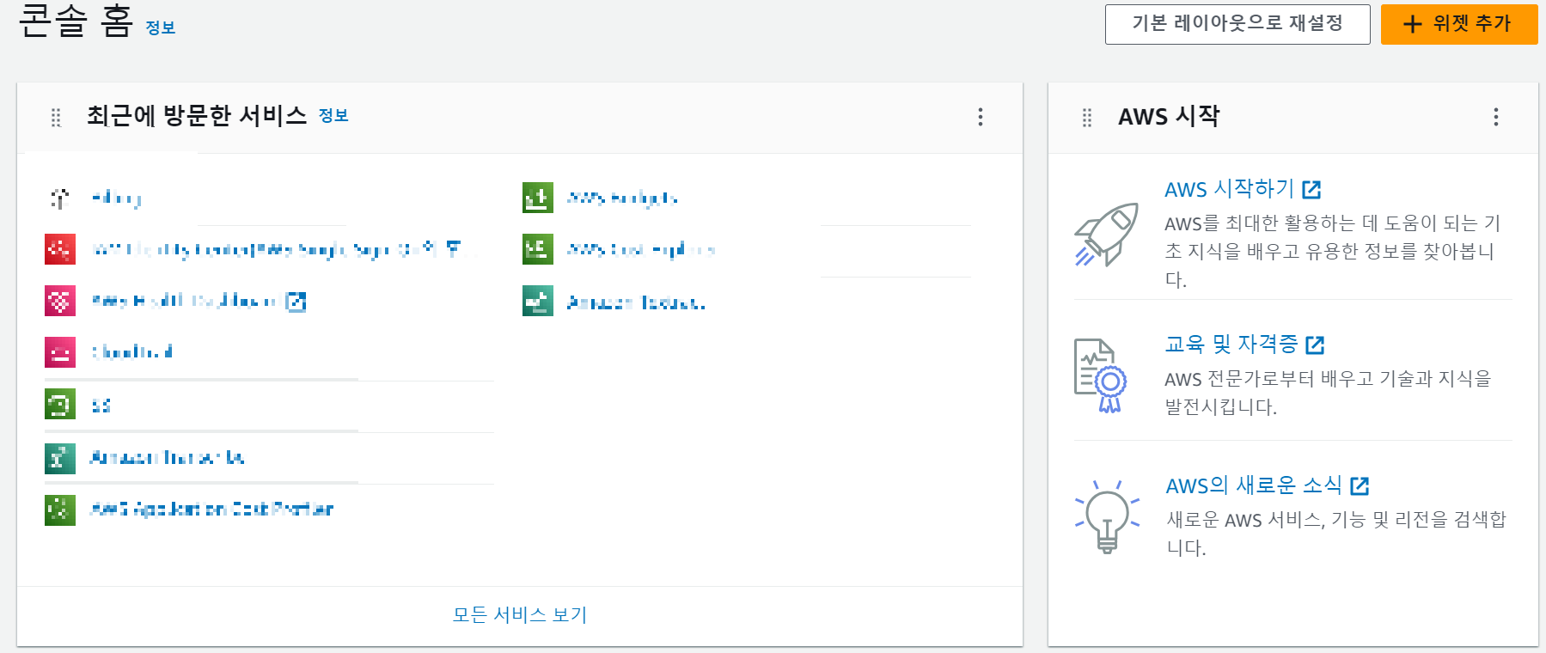1546x653 pixels.
Task: Open the green AWS Budgets icon
Action: pos(537,198)
